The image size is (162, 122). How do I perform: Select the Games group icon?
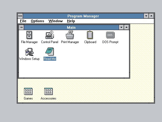[28, 91]
